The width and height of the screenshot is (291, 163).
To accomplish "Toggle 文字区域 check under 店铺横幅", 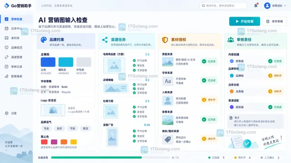I will click(x=134, y=93).
